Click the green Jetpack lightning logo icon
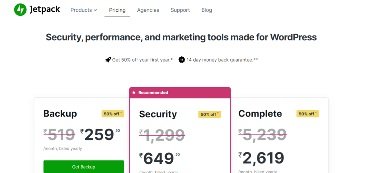Viewport: 375px width, 173px height. coord(20,10)
